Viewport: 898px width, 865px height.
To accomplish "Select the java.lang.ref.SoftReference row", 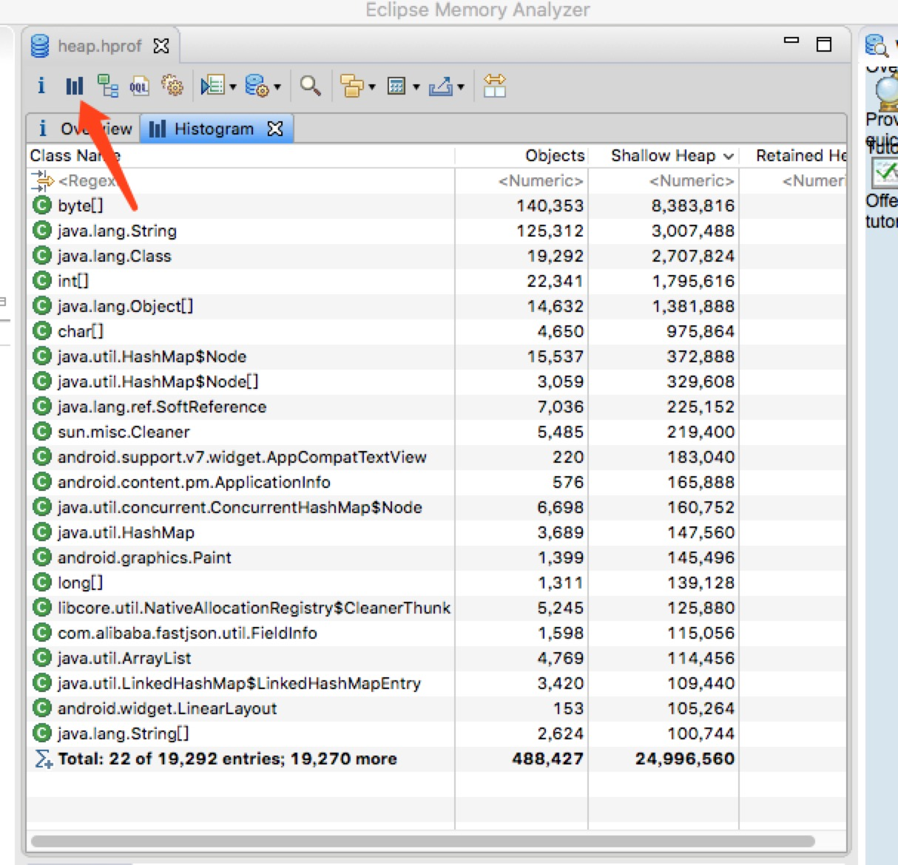I will coord(436,407).
